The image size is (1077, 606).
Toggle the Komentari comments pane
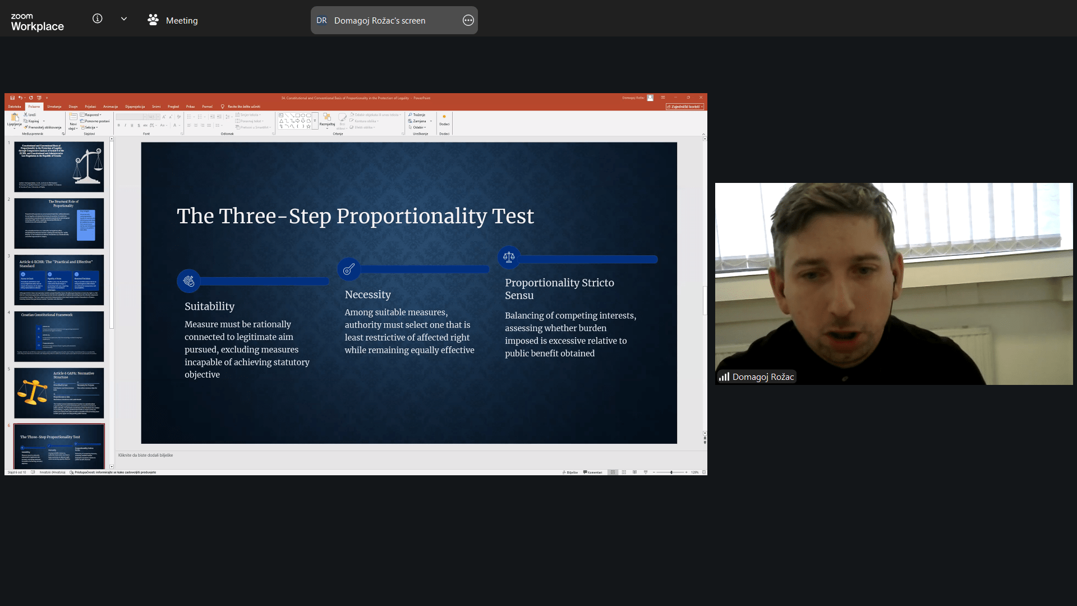point(593,472)
